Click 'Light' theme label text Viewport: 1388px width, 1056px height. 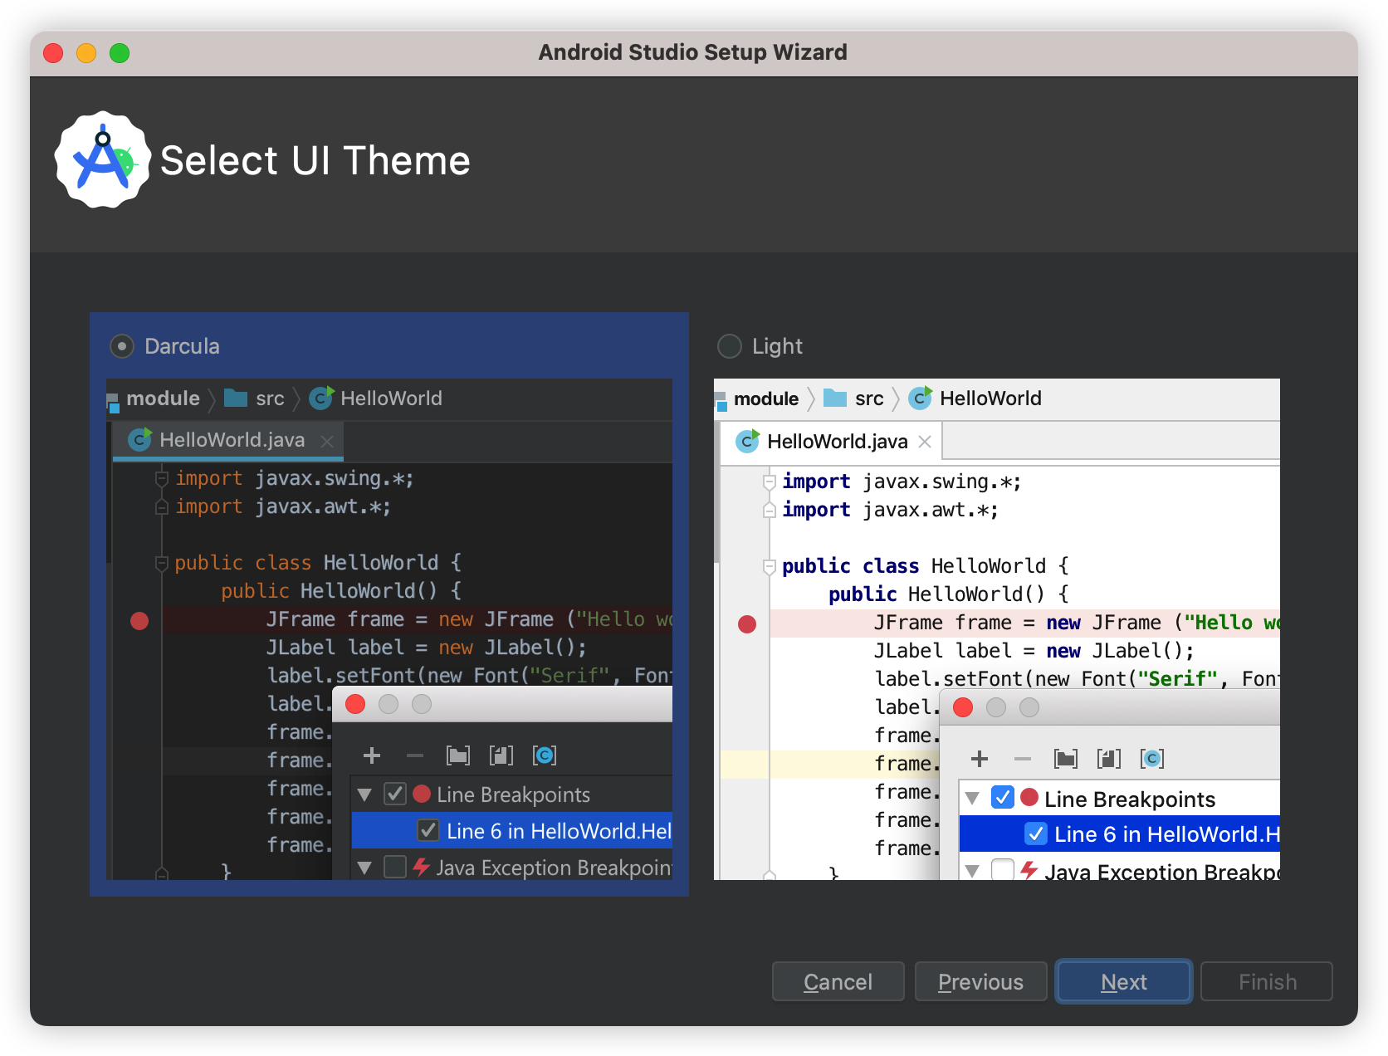coord(777,346)
